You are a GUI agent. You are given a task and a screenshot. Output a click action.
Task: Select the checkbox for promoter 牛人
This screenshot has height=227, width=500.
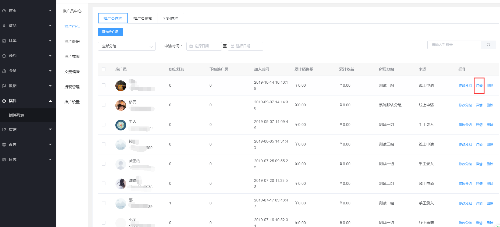click(104, 125)
